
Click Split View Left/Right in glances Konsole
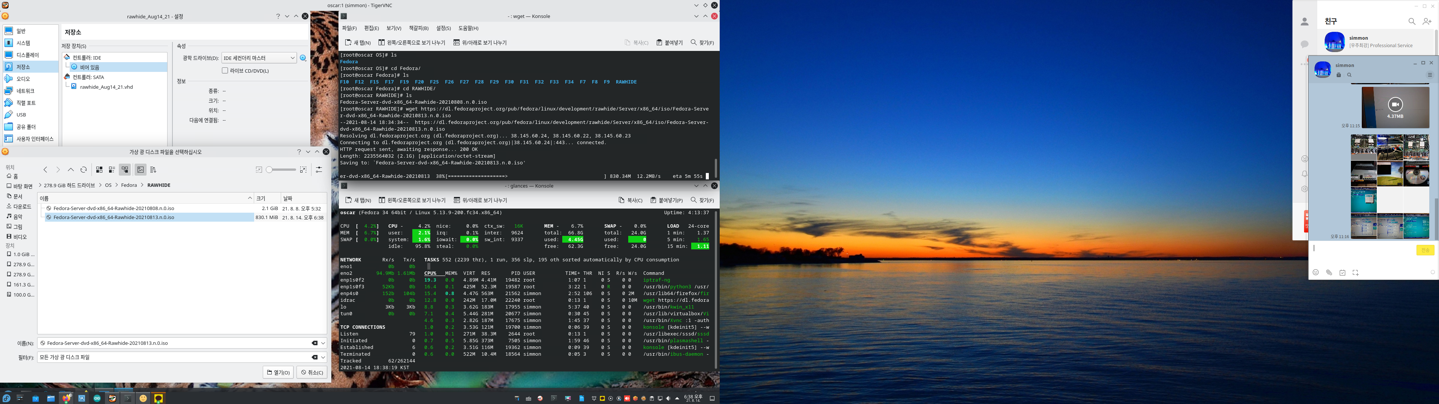click(x=412, y=200)
